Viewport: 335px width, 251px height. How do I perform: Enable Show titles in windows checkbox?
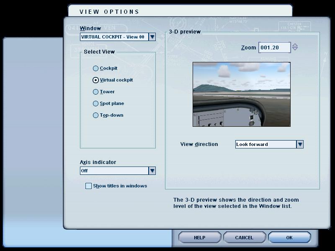[88, 186]
